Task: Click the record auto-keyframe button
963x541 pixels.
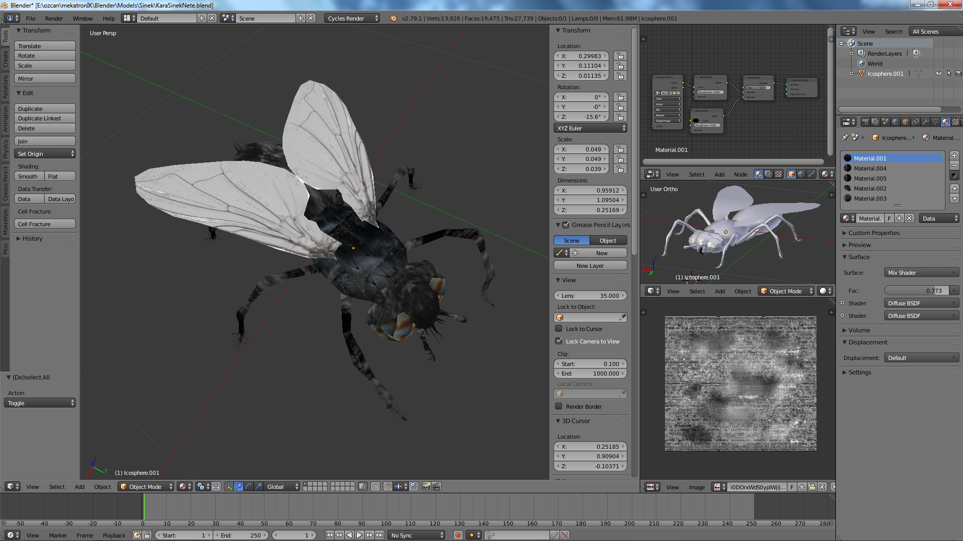Action: (x=458, y=535)
